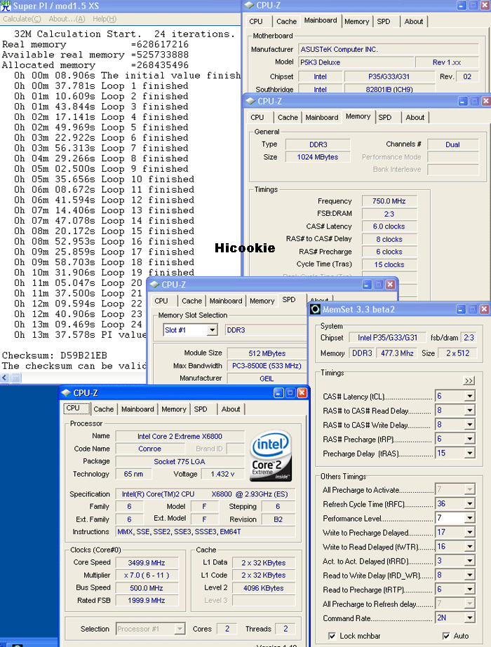The height and width of the screenshot is (647, 491).
Task: Open Super PI Help menu
Action: 105,19
